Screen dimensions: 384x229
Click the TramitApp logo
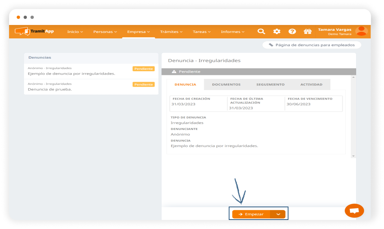[x=34, y=31]
